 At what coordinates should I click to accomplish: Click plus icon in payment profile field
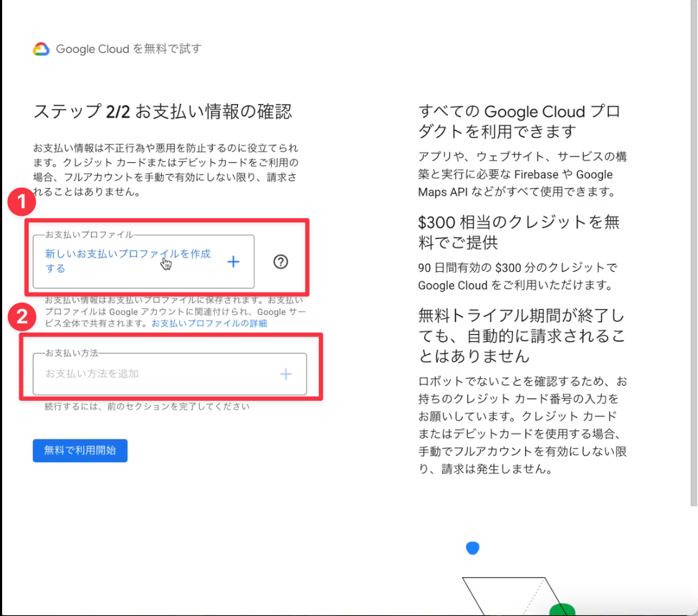click(x=233, y=262)
